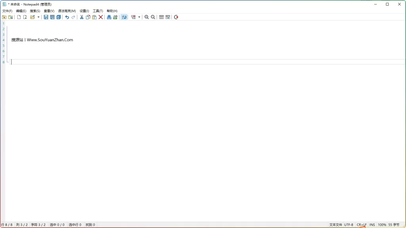This screenshot has height=228, width=406.
Task: Toggle word wrap off
Action: click(124, 17)
